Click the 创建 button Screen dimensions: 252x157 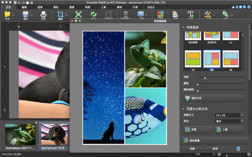[x=192, y=149]
